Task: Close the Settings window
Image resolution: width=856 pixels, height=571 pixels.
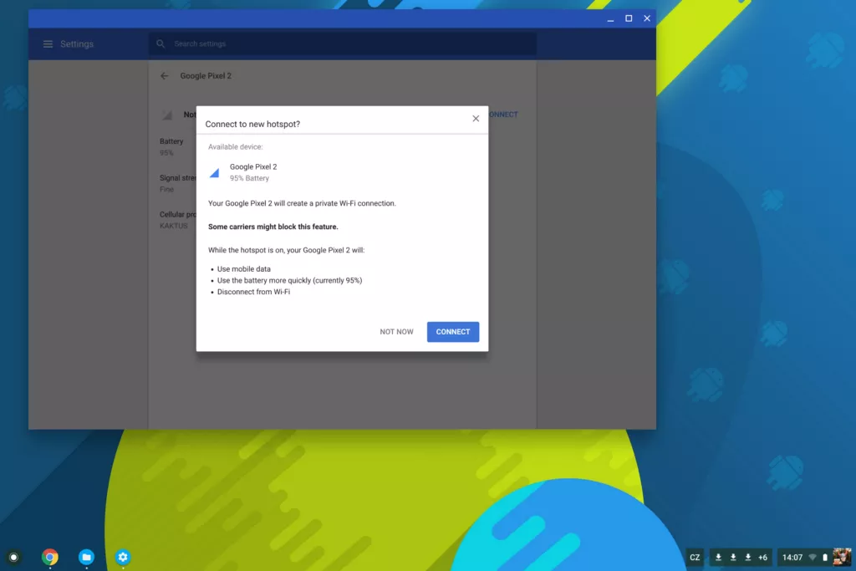Action: click(x=647, y=18)
